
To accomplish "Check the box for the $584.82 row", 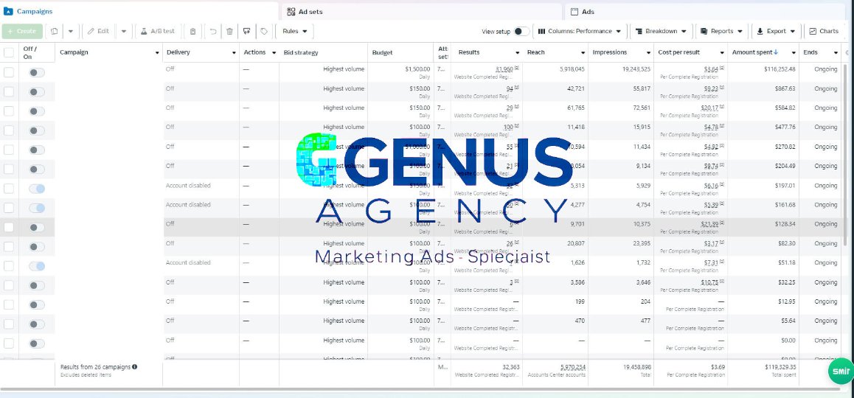I will pos(9,111).
